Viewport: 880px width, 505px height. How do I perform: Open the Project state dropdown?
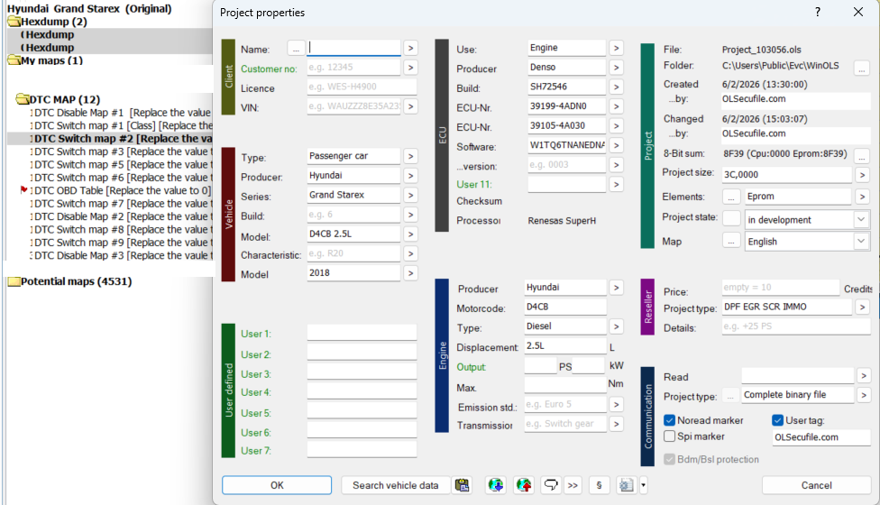pyautogui.click(x=861, y=219)
